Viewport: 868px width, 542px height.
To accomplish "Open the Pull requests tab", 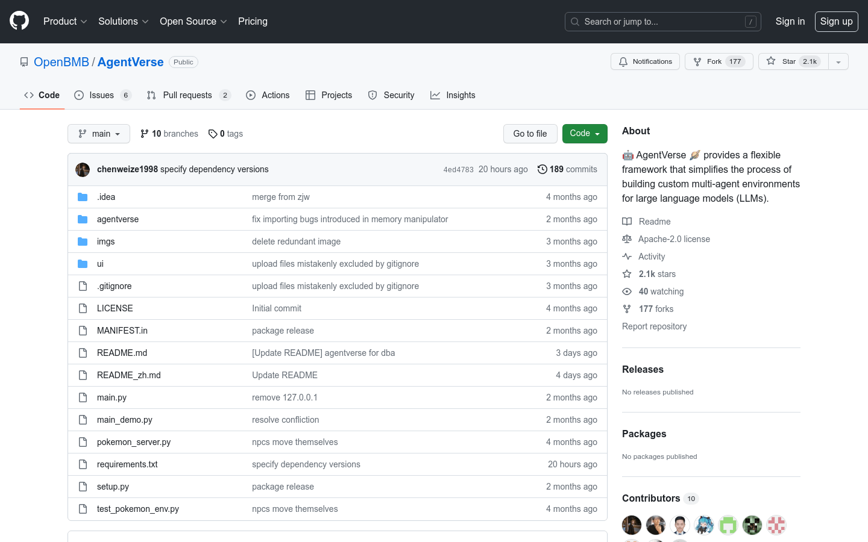I will point(189,95).
